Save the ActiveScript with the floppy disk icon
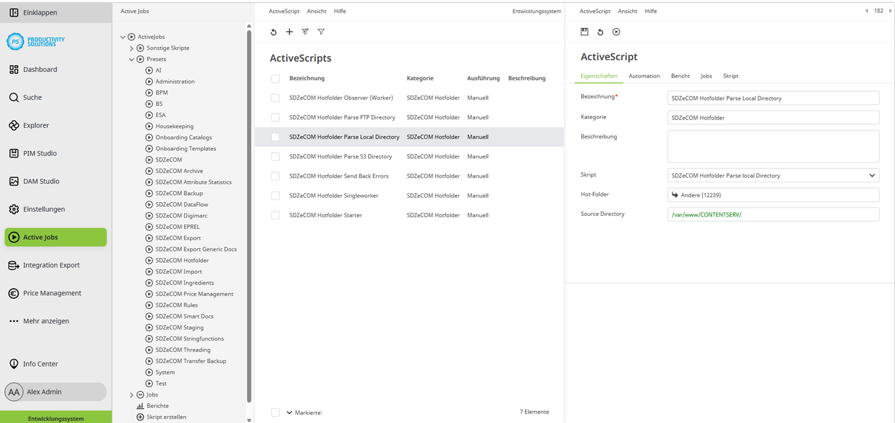 [585, 31]
